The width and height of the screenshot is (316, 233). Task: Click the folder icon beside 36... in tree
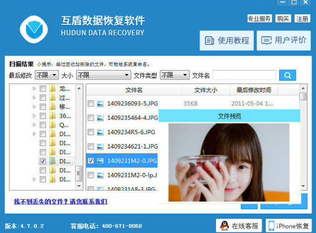coord(53,115)
